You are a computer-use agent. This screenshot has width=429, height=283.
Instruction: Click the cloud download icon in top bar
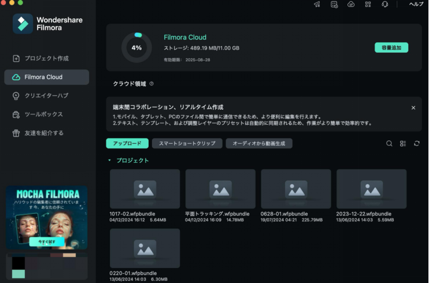(x=351, y=5)
